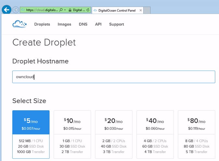Click the '40 GB SSD Disk' text

coord(114,146)
